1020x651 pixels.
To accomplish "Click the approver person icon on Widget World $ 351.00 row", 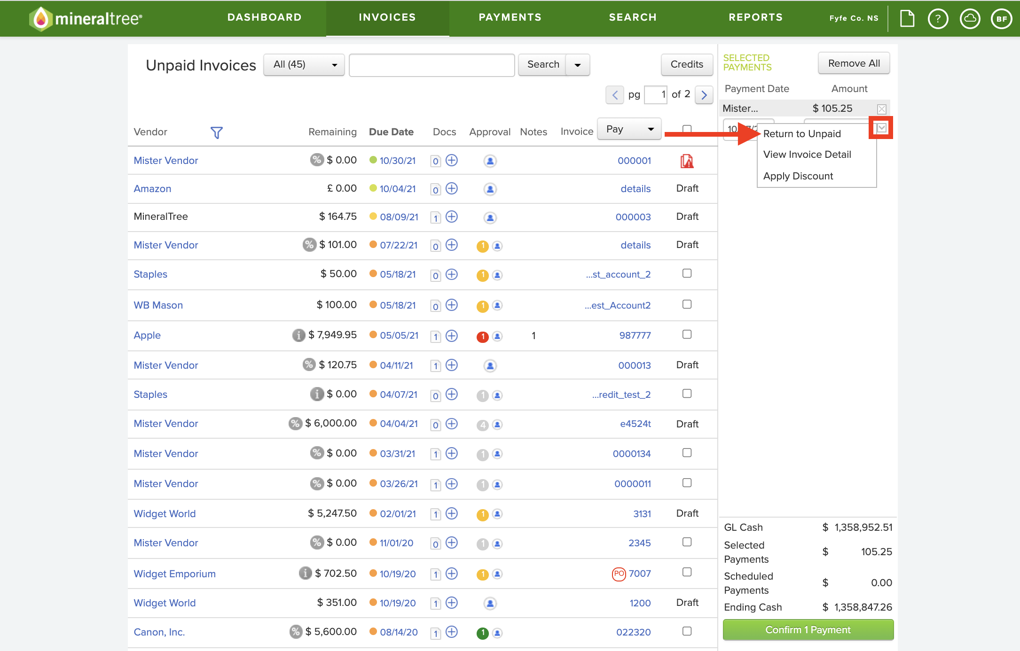I will pos(490,603).
